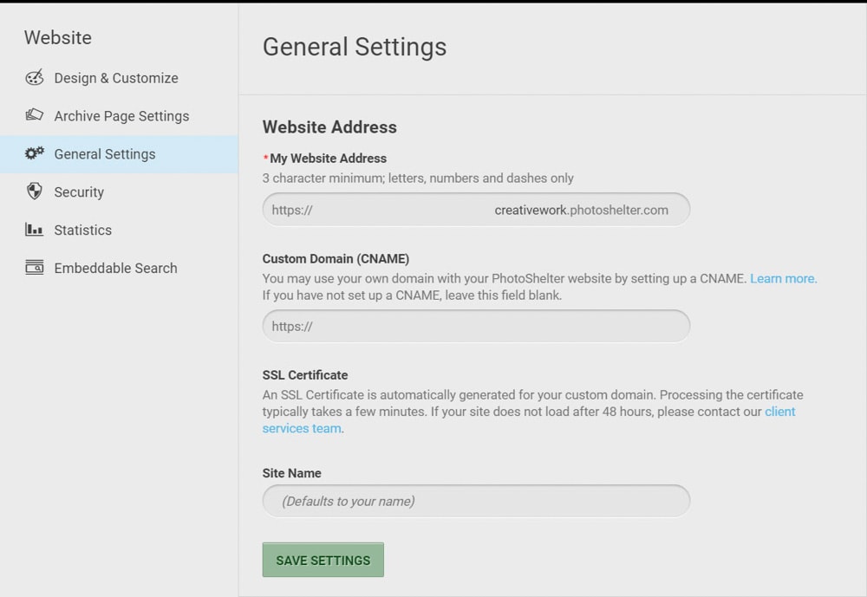Viewport: 867px width, 597px height.
Task: Follow the Learn more link
Action: [x=784, y=279]
